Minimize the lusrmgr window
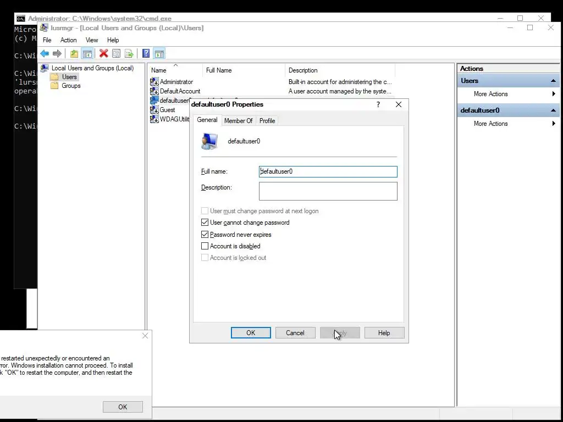 pos(510,27)
